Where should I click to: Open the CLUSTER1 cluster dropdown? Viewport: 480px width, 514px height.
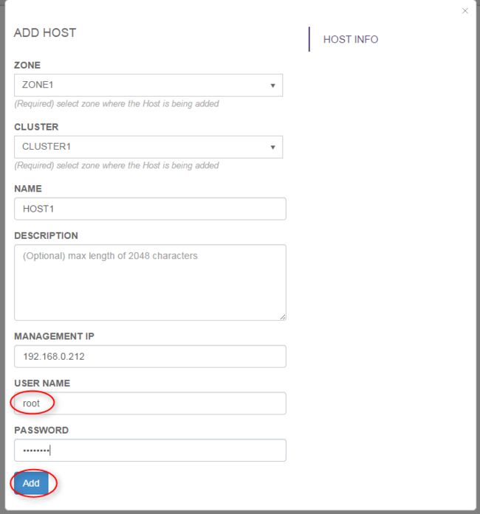coord(148,147)
